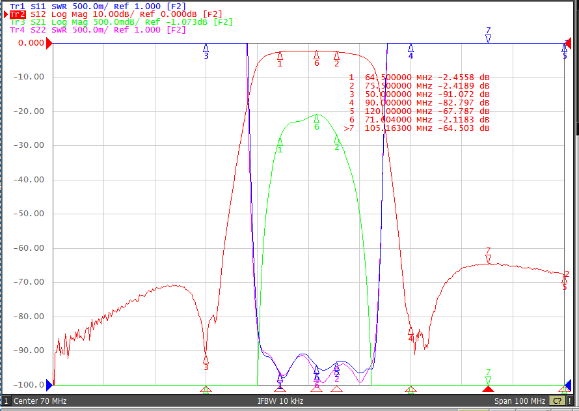Click the channel 1 indicator in status bar
Viewport: 579px width, 411px height.
pyautogui.click(x=6, y=401)
